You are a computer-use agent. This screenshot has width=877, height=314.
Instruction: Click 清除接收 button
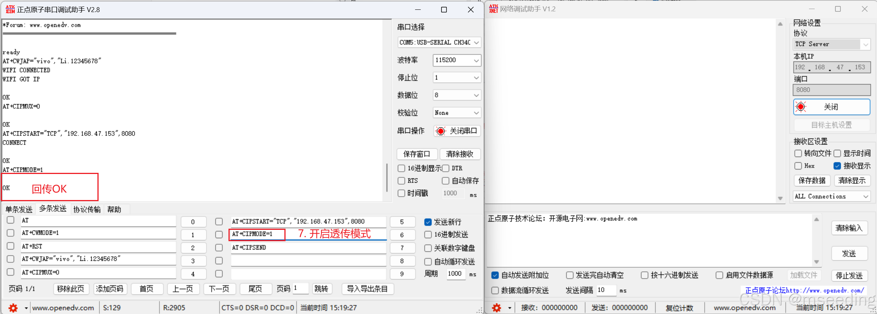[x=460, y=154]
